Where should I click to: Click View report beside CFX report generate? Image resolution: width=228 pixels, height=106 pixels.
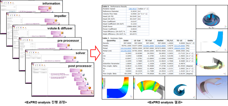pos(44,70)
